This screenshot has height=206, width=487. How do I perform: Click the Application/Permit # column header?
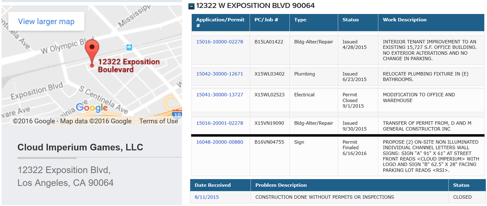pos(220,23)
